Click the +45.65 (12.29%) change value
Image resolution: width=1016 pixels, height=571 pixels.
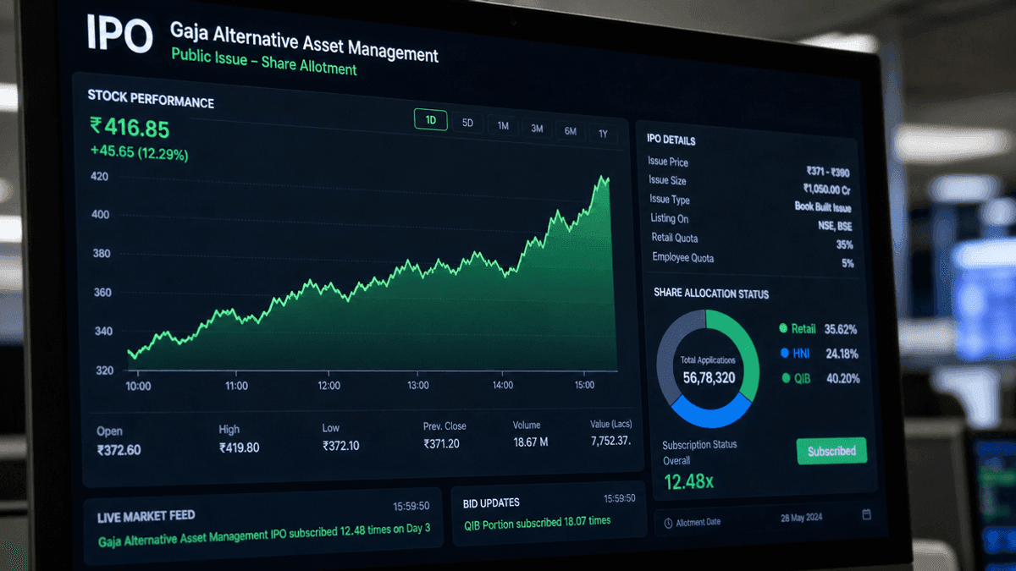coord(140,153)
